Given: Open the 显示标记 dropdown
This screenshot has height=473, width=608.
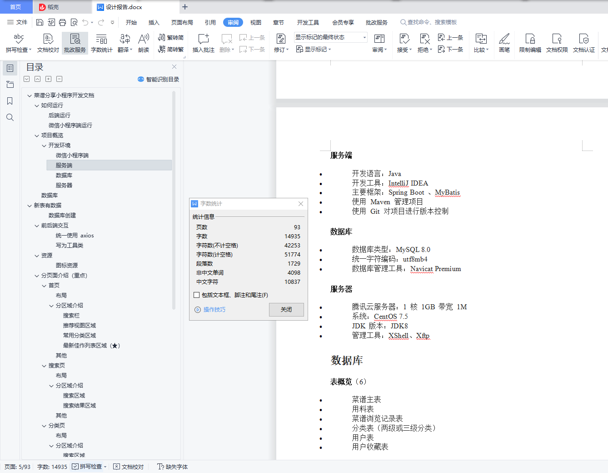Looking at the screenshot, I should 314,49.
